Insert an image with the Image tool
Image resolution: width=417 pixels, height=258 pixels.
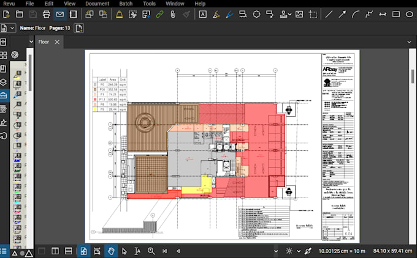pos(299,14)
